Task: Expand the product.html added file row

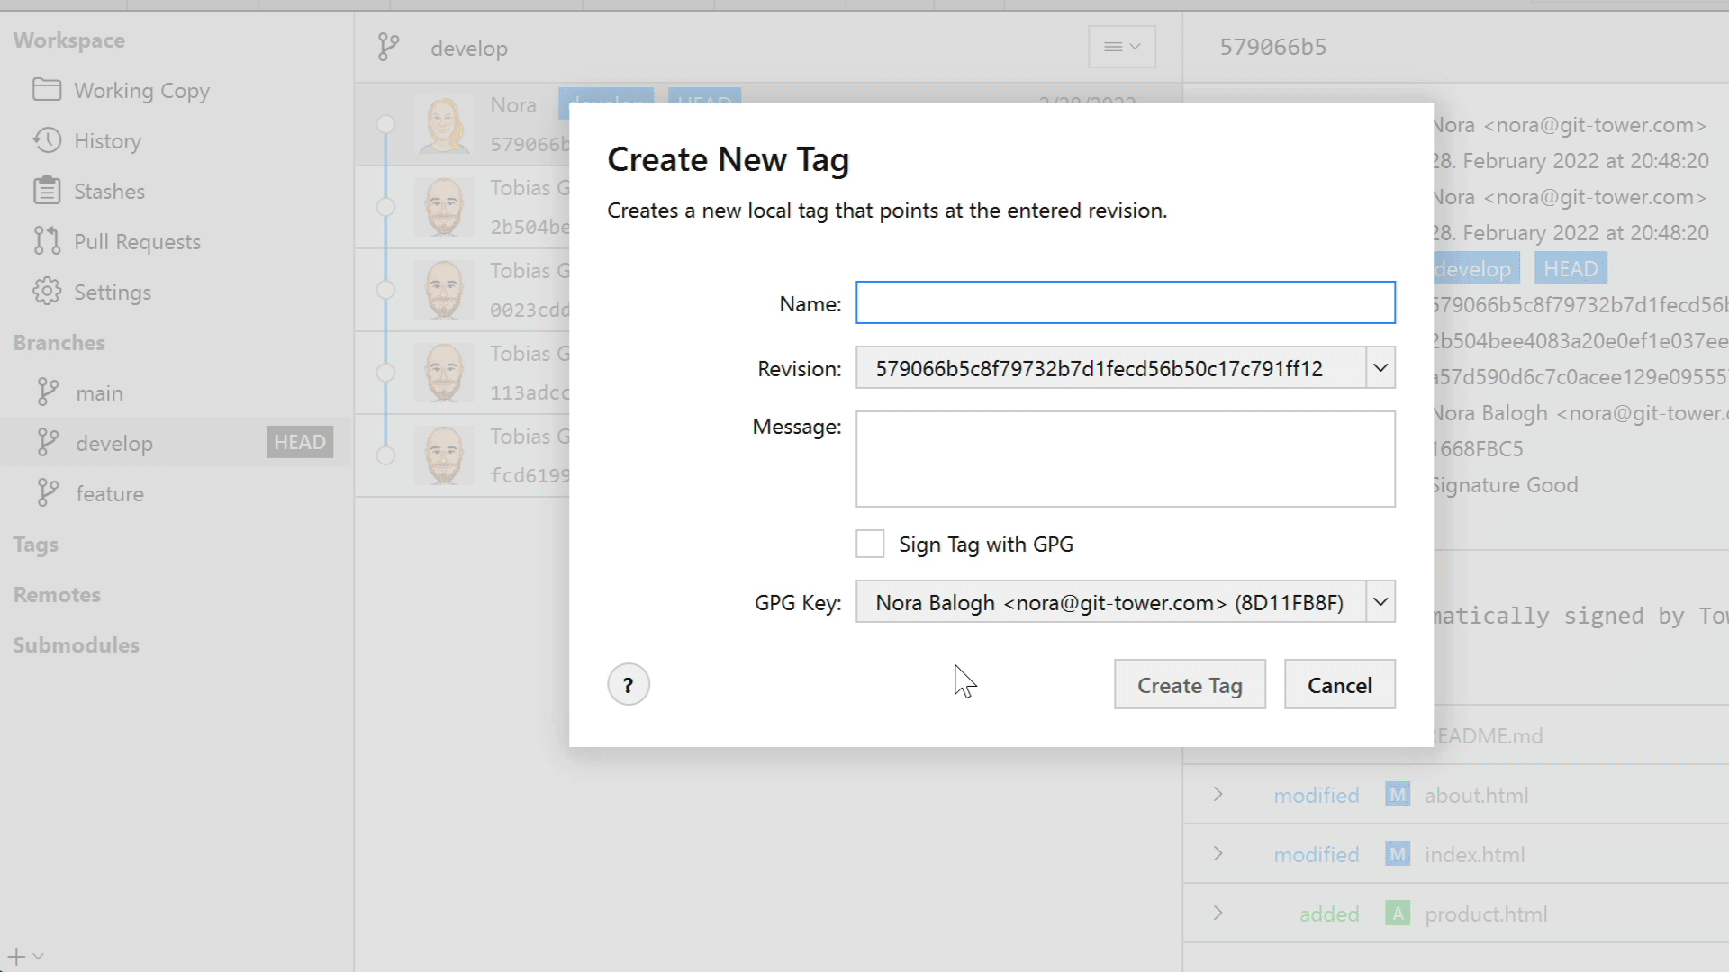Action: pos(1218,913)
